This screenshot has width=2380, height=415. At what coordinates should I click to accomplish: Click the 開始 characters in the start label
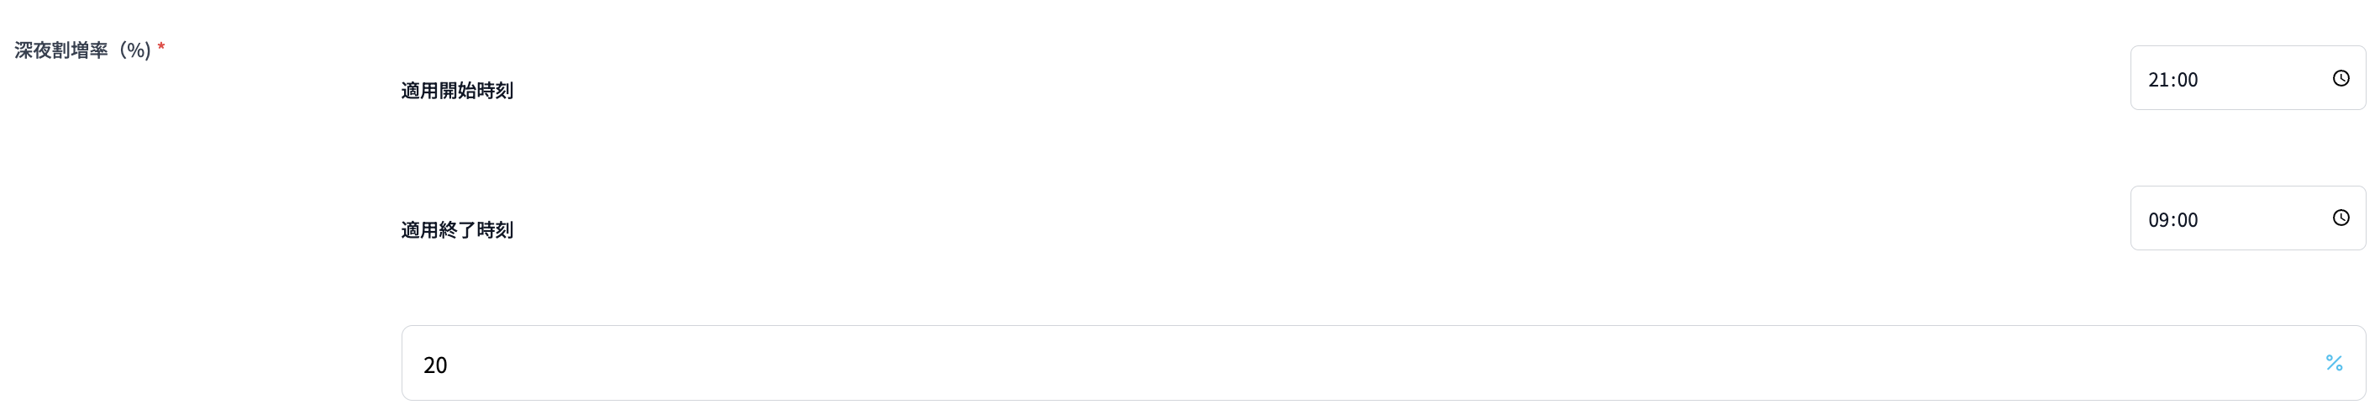457,91
